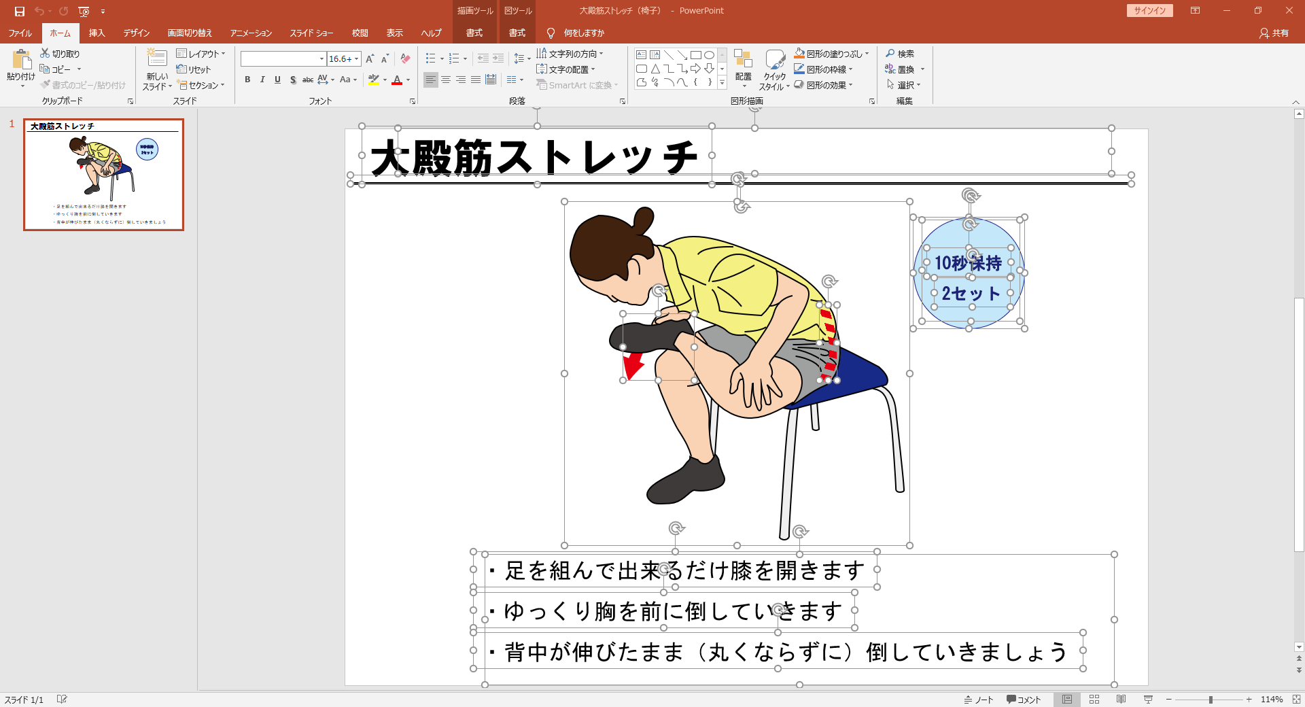Open the Insert (挿入) tab
1305x707 pixels.
pyautogui.click(x=97, y=33)
